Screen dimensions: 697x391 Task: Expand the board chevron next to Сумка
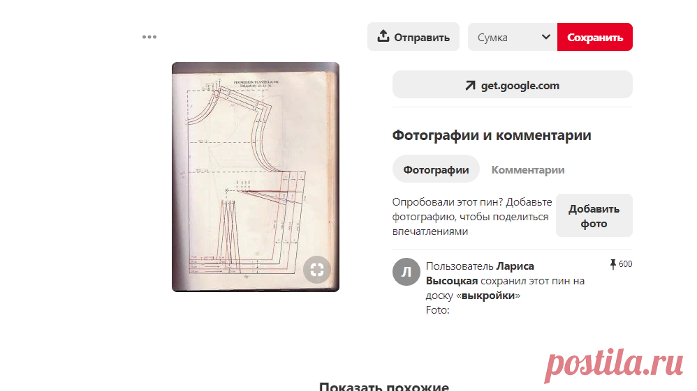click(x=546, y=37)
